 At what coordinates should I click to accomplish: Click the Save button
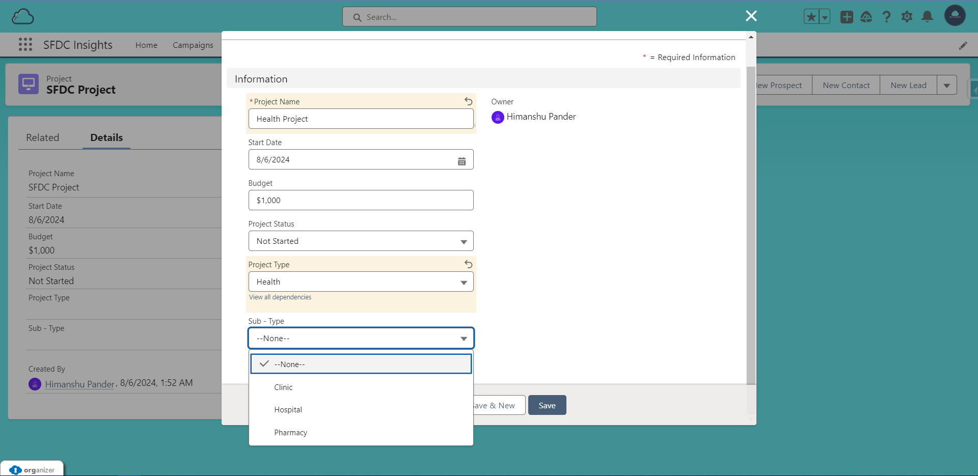tap(547, 405)
